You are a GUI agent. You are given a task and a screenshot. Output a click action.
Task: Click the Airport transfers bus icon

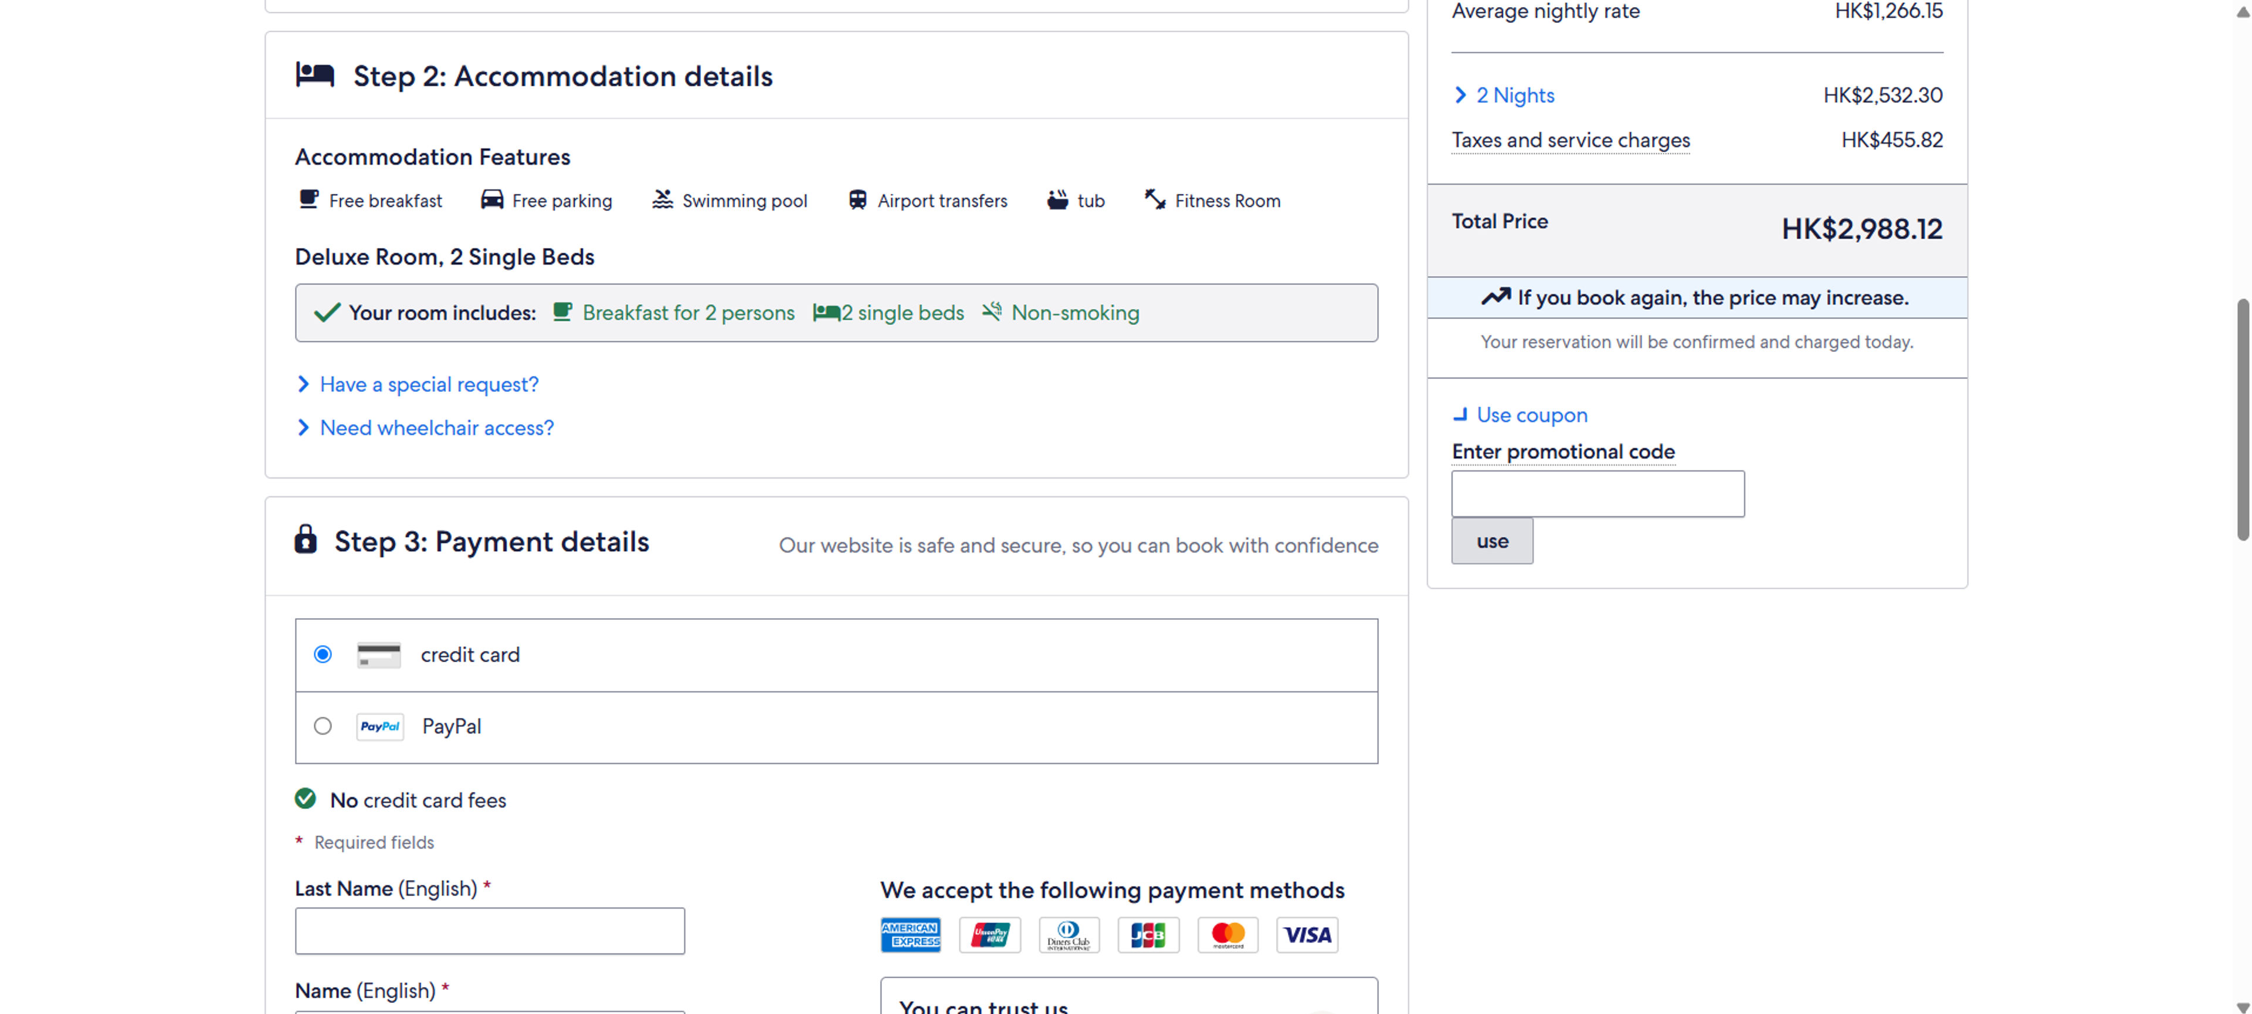pos(857,199)
